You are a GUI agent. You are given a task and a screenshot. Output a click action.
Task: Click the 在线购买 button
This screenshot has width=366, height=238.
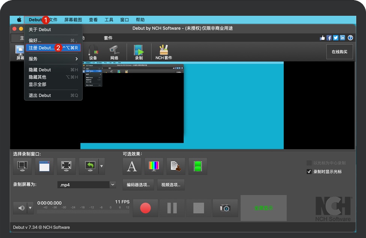(x=339, y=52)
